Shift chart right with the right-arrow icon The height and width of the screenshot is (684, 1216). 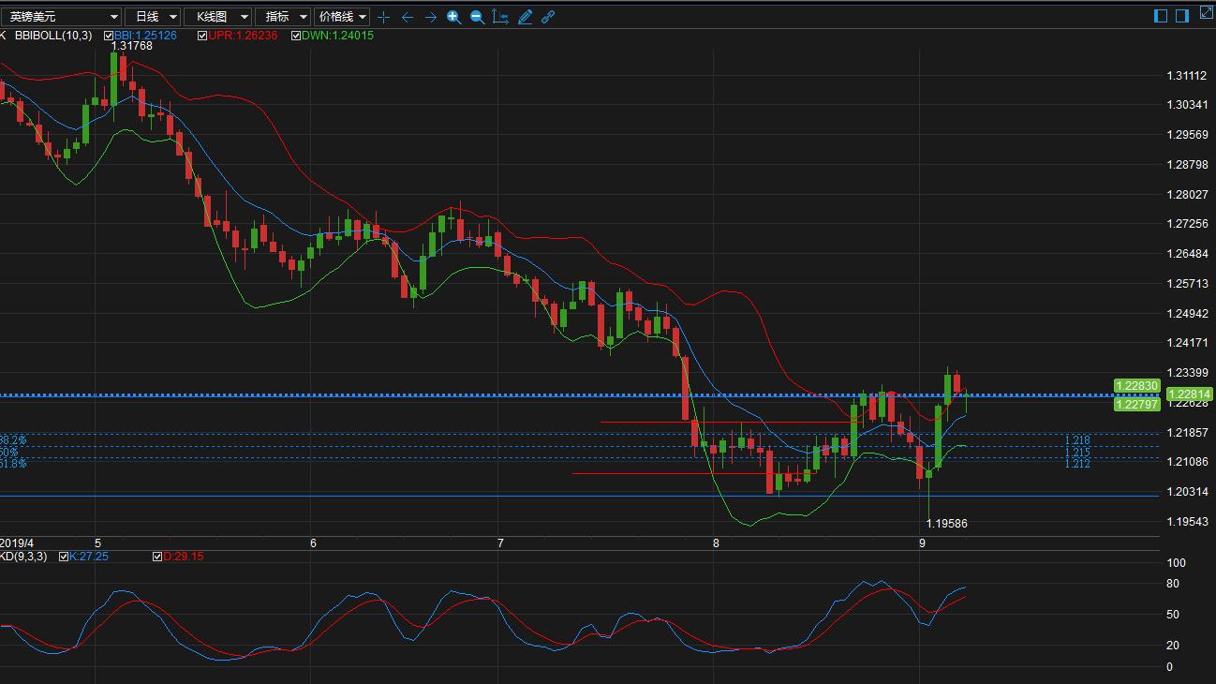430,17
